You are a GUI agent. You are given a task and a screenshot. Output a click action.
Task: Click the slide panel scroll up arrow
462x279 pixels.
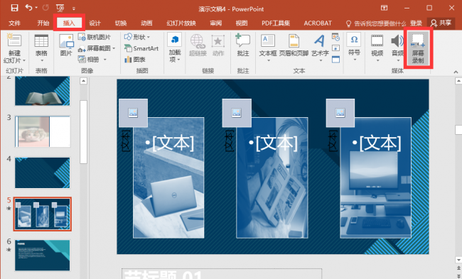83,81
